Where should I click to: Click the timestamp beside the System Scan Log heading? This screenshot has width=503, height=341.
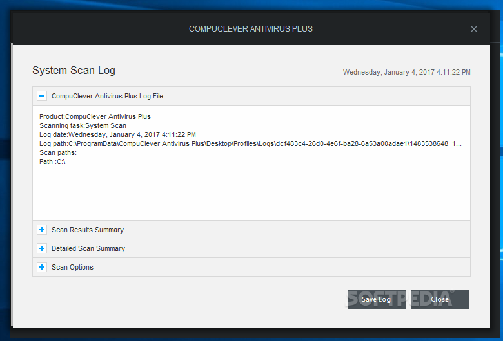pos(406,72)
